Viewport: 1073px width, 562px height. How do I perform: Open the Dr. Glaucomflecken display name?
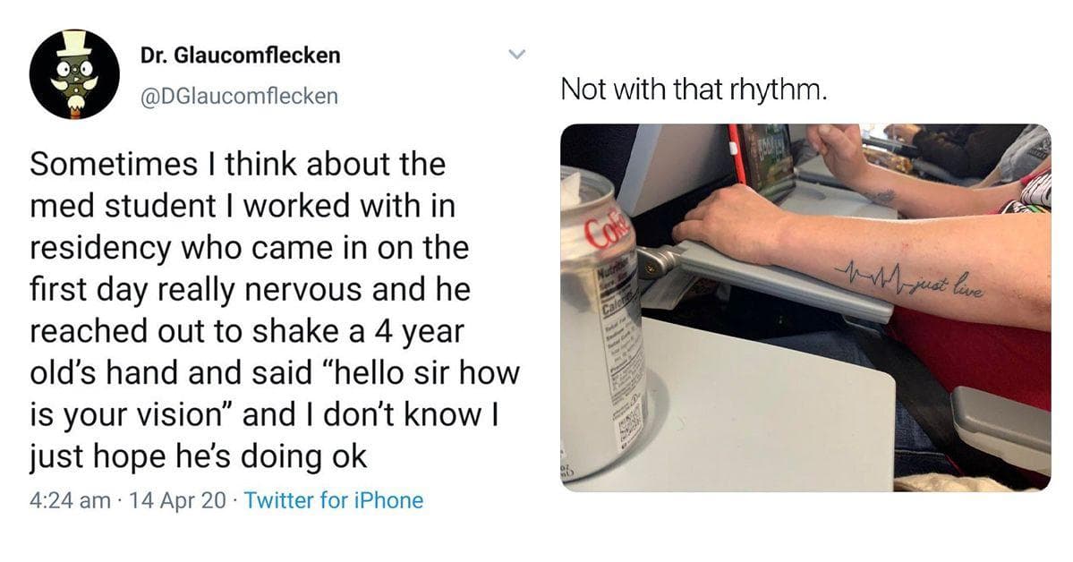tap(240, 55)
